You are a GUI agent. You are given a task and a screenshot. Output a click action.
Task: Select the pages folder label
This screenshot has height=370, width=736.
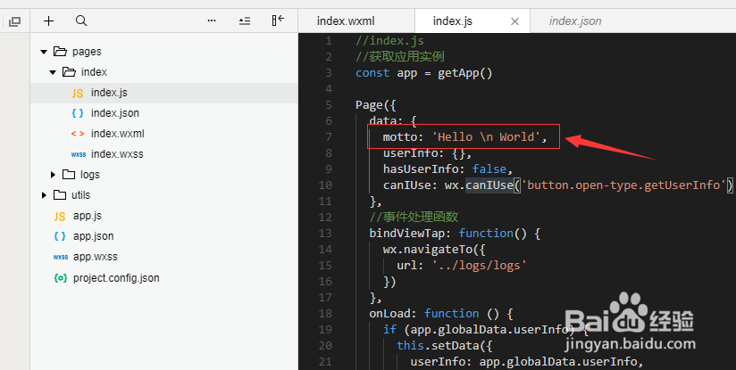tap(87, 52)
